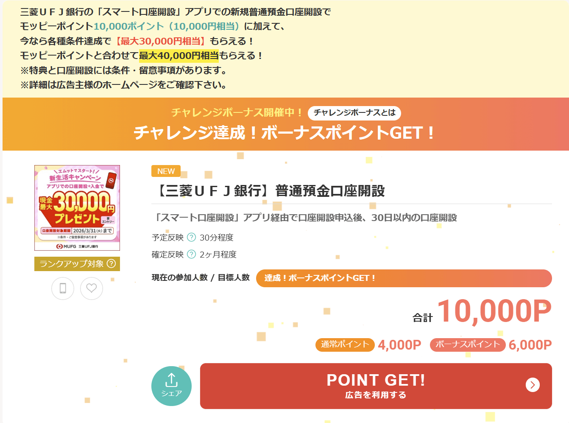Click the 達成！ボーナスポイントGET！ progress bar

[x=404, y=278]
